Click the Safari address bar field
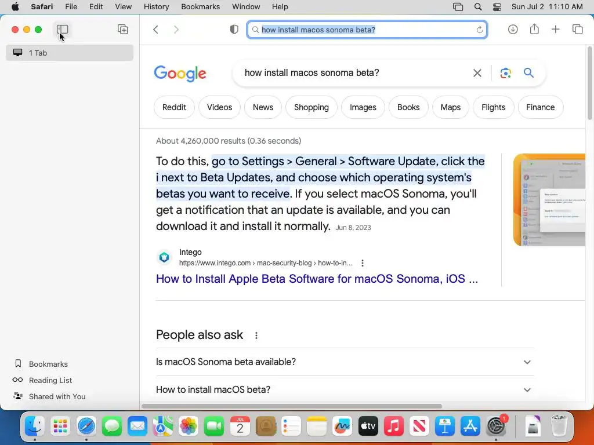 tap(367, 30)
